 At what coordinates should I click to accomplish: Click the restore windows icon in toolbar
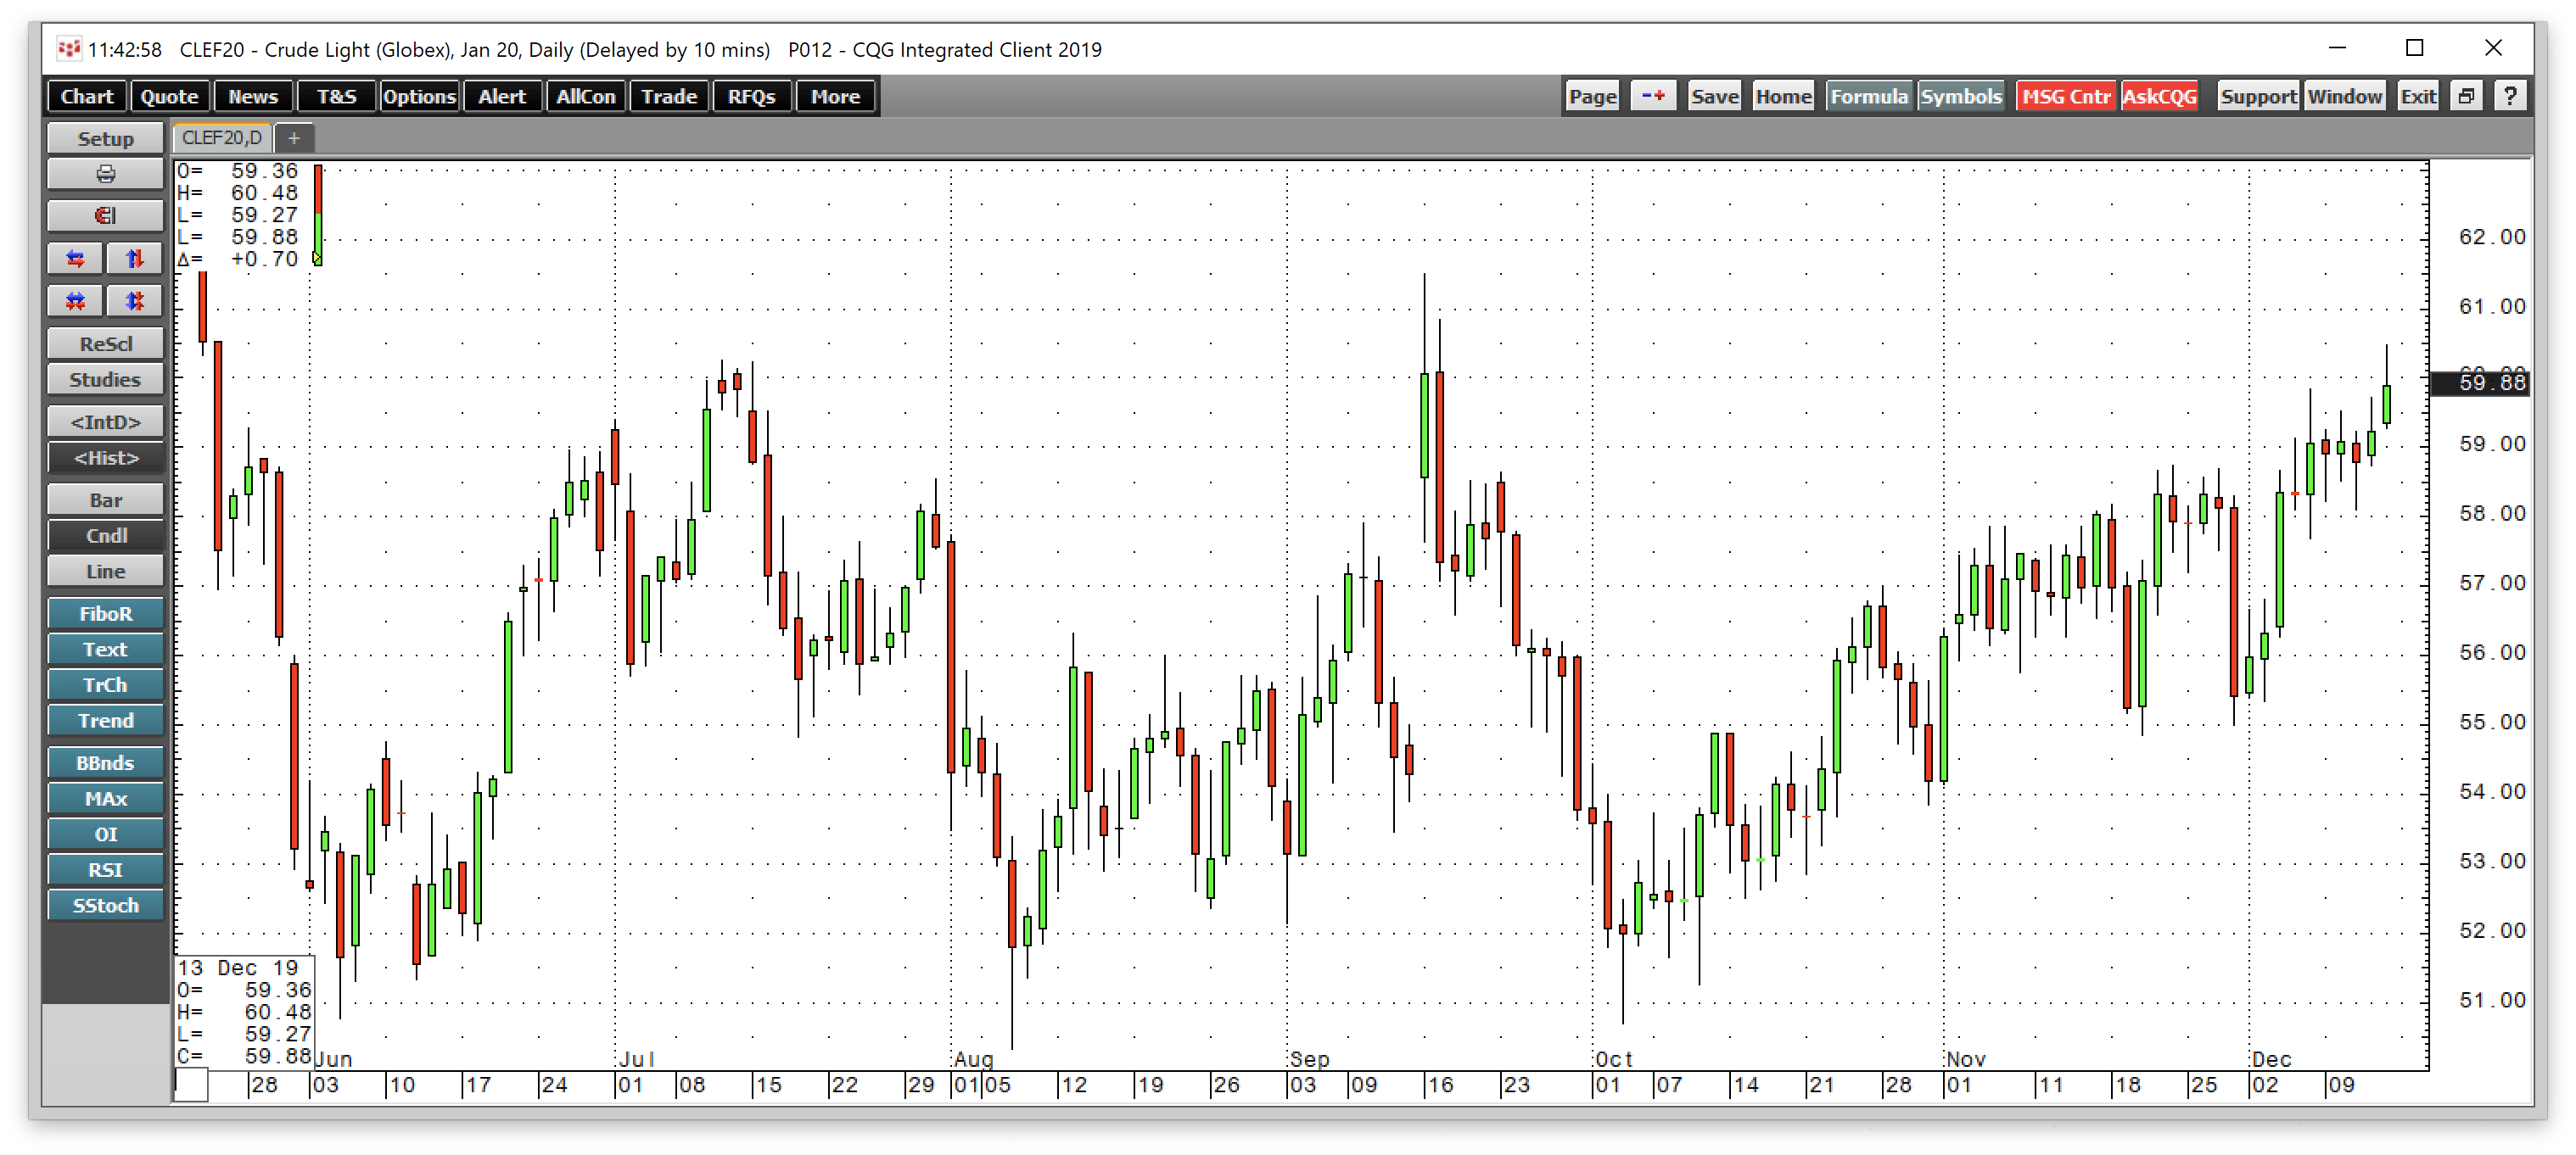[x=2466, y=96]
